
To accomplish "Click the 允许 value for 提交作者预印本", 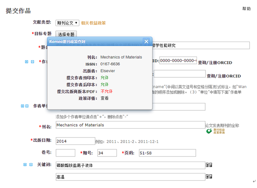I will point(104,78).
